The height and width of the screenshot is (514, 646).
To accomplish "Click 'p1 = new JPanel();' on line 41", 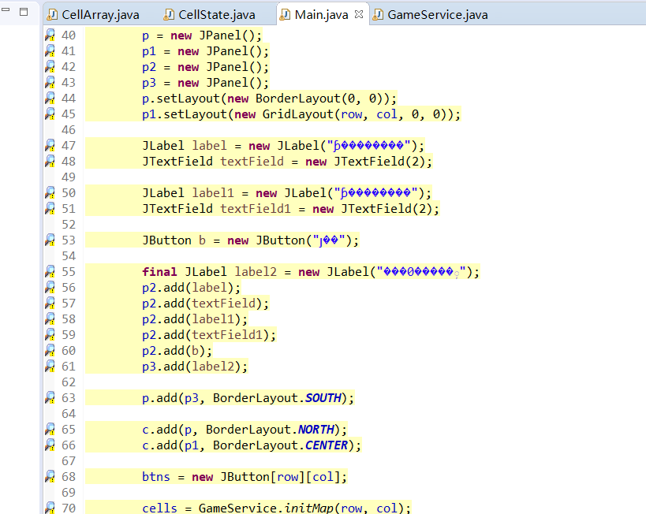I will point(206,51).
